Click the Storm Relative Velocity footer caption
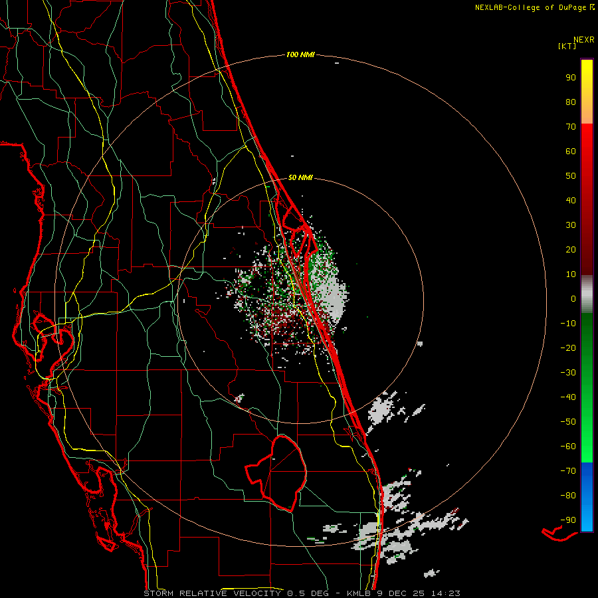Viewport: 598px width, 598px height. point(302,593)
